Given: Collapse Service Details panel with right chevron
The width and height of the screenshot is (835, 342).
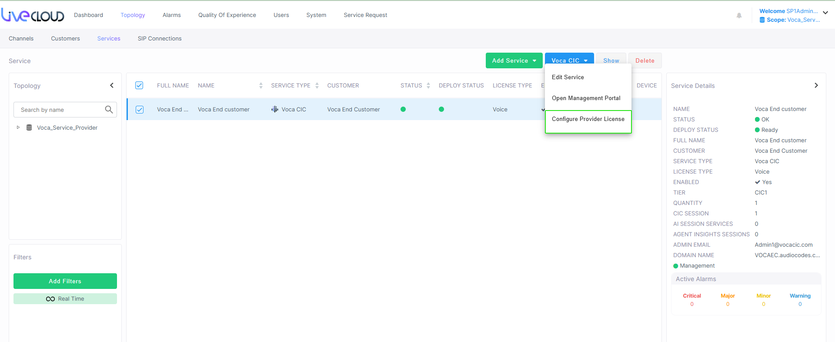Looking at the screenshot, I should (816, 85).
